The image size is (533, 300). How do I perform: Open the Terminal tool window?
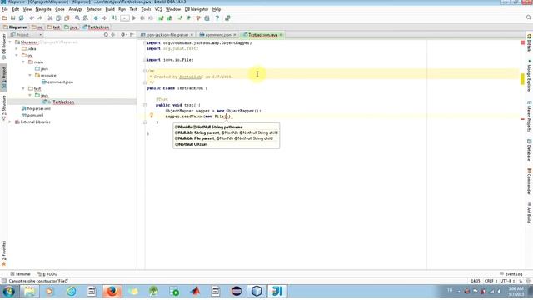tap(20, 274)
